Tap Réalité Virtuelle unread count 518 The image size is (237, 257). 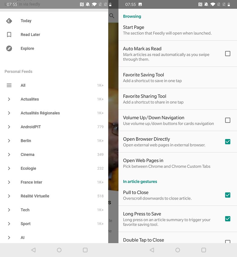(x=100, y=196)
